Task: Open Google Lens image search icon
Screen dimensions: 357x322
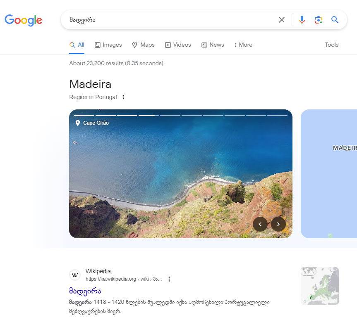Action: (x=318, y=20)
